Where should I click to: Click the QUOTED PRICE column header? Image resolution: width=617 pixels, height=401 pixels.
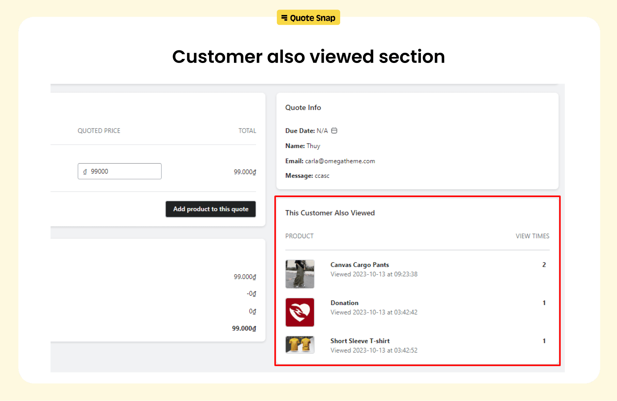tap(99, 130)
